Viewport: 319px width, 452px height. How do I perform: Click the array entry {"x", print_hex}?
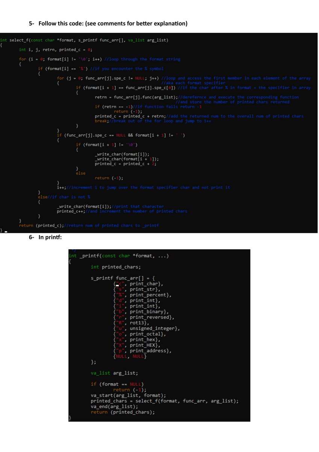(x=137, y=340)
